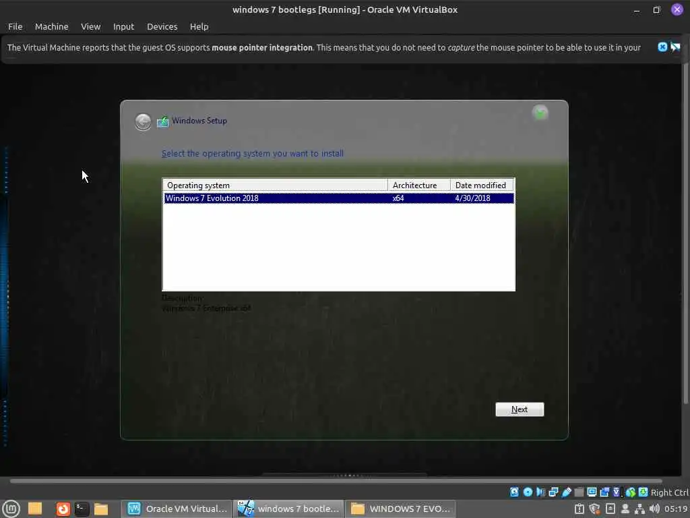This screenshot has height=518, width=690.
Task: Click the volume speaker tray icon
Action: tap(654, 509)
